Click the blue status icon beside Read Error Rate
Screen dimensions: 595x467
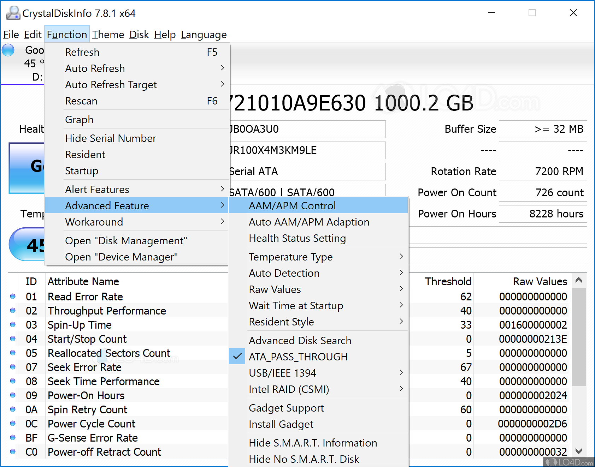(x=13, y=297)
